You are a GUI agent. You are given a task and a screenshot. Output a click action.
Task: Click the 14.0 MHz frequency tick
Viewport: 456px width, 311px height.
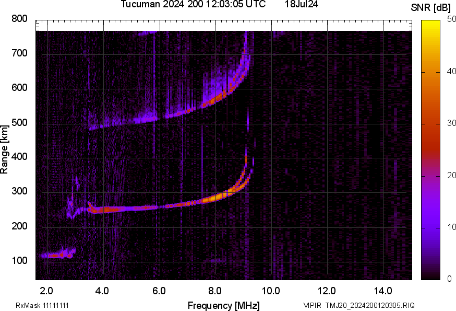385,289
